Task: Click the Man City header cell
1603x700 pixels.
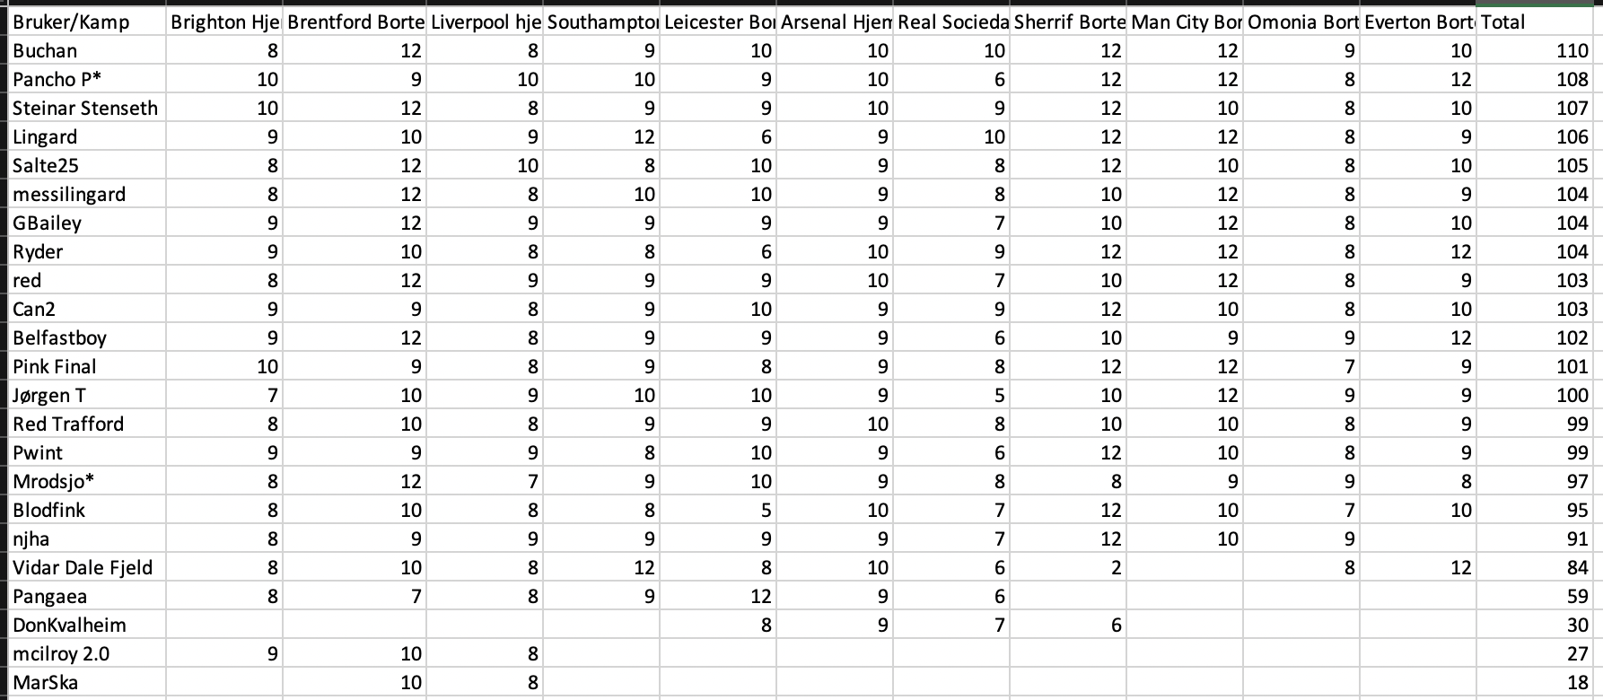Action: click(1185, 22)
